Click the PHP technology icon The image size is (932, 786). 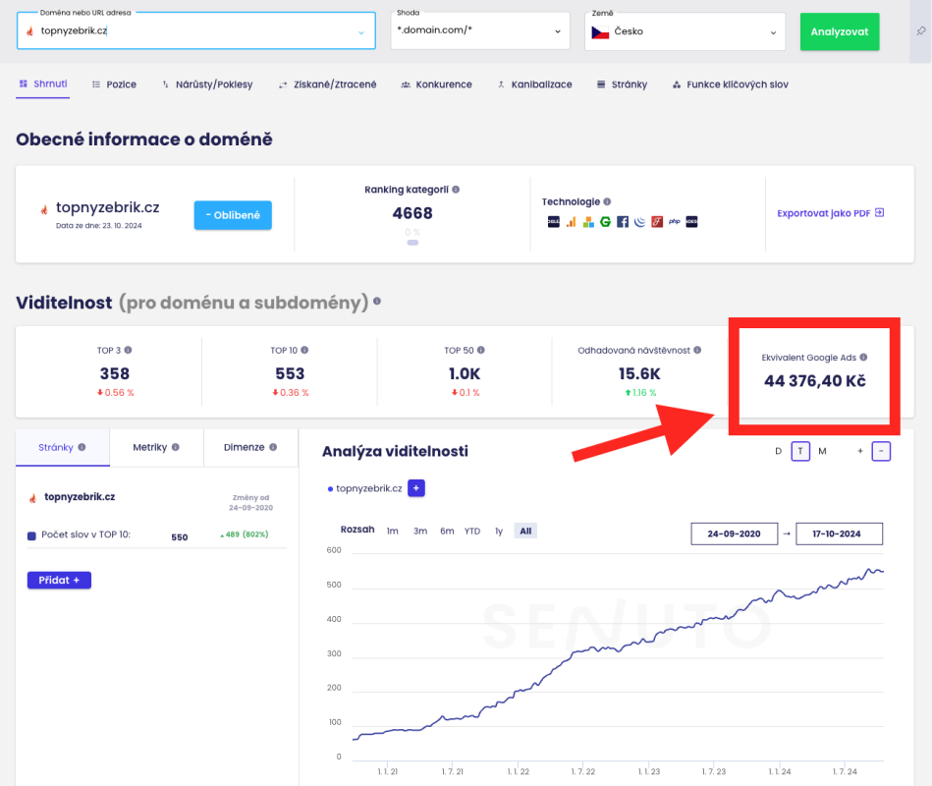pos(674,222)
